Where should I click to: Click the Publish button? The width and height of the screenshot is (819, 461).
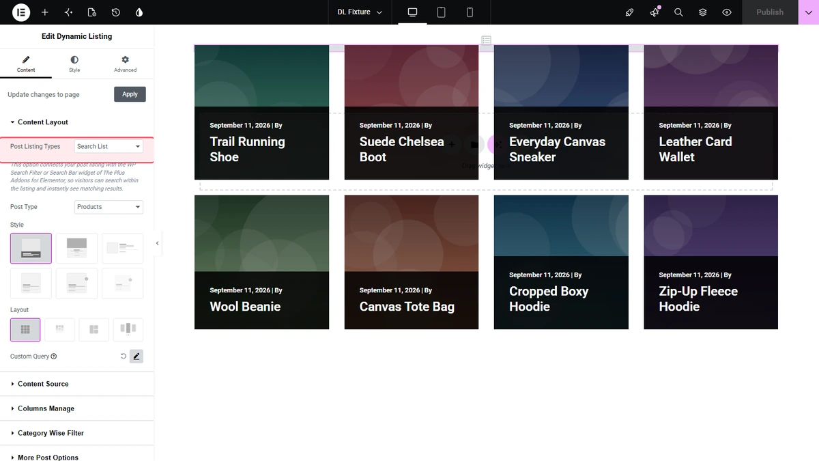coord(770,12)
